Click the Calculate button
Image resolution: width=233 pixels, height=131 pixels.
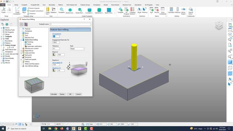coord(54,94)
